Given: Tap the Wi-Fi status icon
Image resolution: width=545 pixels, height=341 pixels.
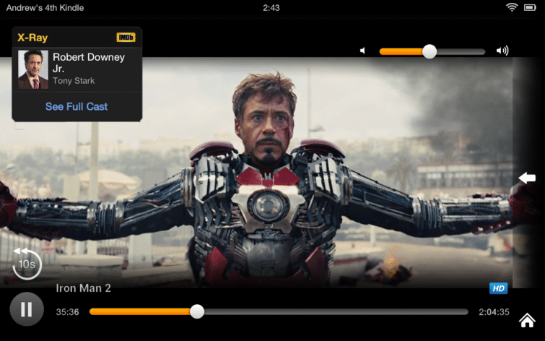Looking at the screenshot, I should click(512, 7).
